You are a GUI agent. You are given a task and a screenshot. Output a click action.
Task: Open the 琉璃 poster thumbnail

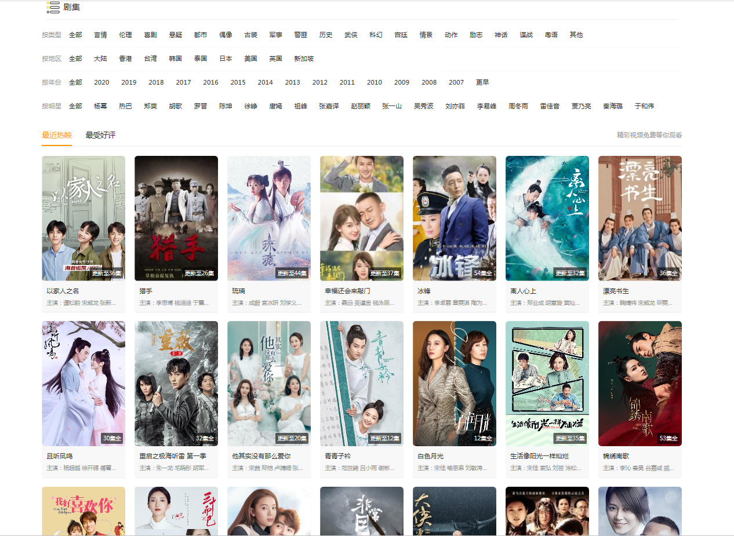(x=269, y=218)
